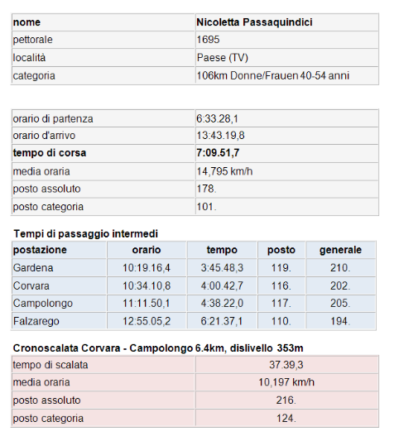
Task: Click climb media oraria 10,197 km/h
Action: [x=286, y=382]
